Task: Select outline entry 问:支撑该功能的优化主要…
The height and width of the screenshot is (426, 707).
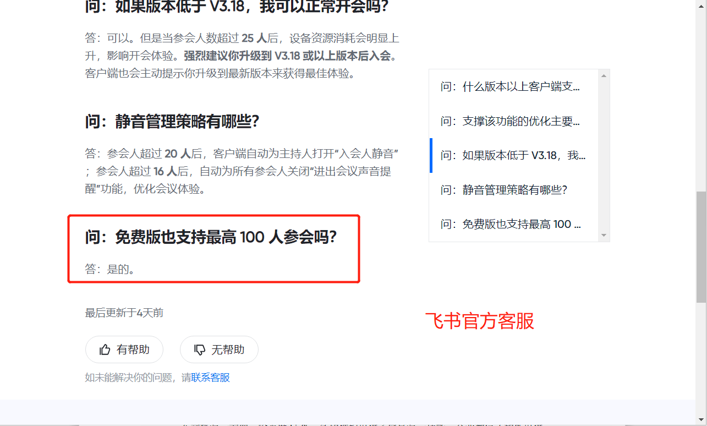Action: point(510,121)
